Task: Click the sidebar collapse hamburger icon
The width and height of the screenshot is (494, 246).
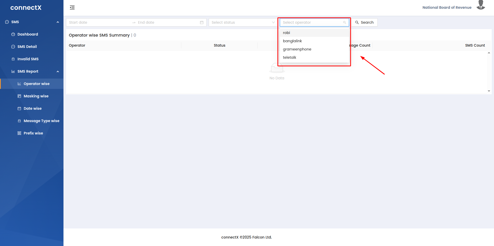Action: [x=72, y=7]
